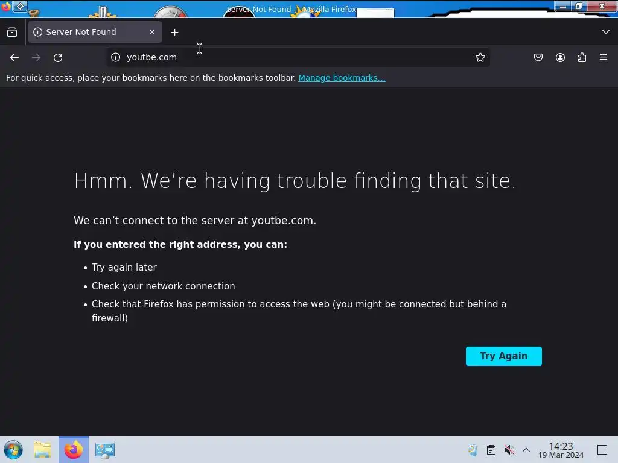Open the clipboard tray icon
This screenshot has height=463, width=618.
pyautogui.click(x=491, y=450)
